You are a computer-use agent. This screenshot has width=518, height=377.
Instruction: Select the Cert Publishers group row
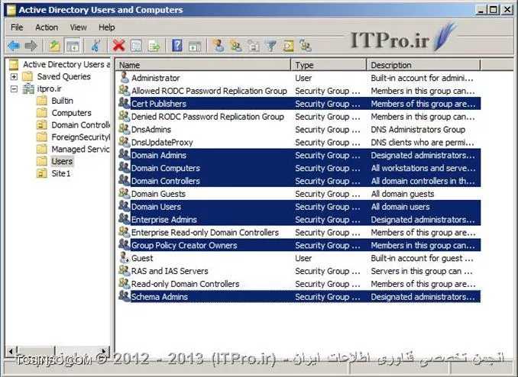299,103
